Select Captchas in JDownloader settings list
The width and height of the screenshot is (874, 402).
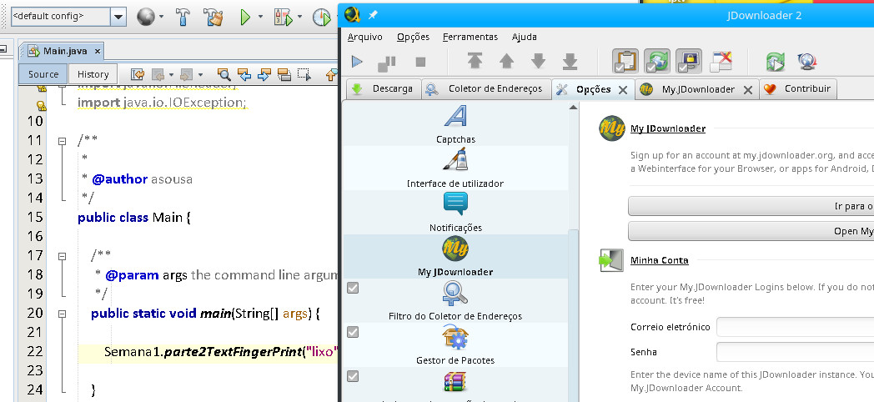pyautogui.click(x=455, y=124)
